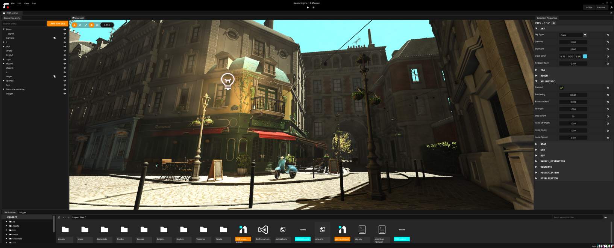Toggle visibility of the Sun entity

(x=65, y=85)
